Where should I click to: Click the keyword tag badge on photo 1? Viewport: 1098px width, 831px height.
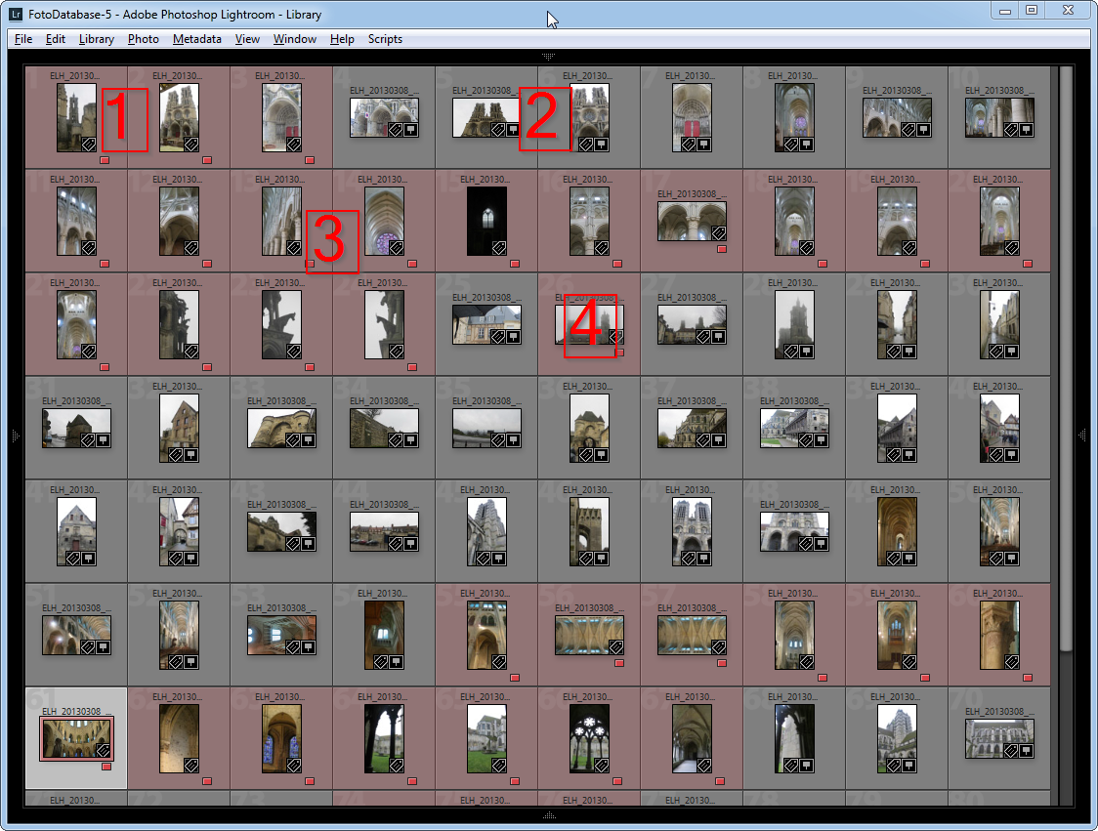(x=89, y=145)
